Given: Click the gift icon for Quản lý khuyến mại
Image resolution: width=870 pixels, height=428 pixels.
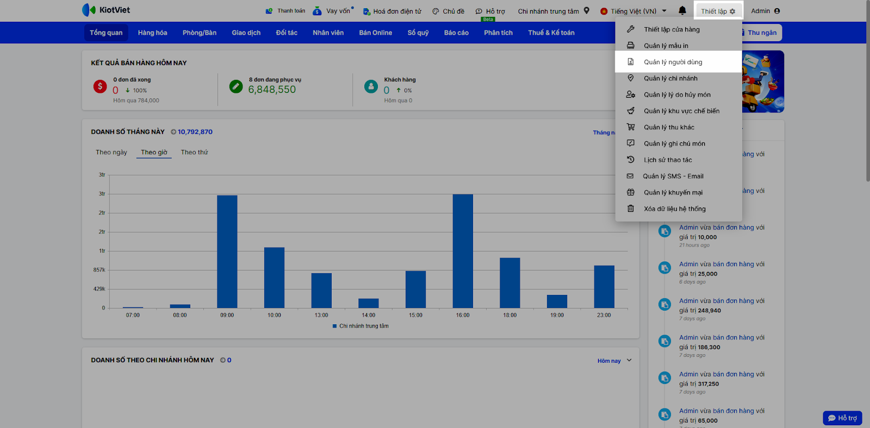Looking at the screenshot, I should pos(631,192).
